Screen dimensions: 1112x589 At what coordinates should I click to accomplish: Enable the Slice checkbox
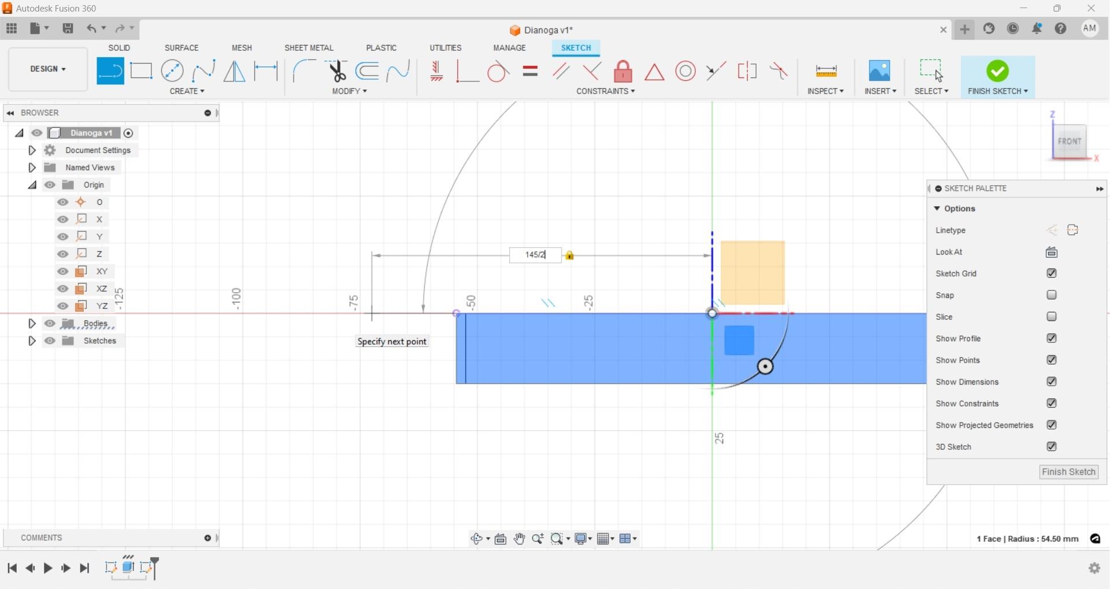[x=1051, y=316]
